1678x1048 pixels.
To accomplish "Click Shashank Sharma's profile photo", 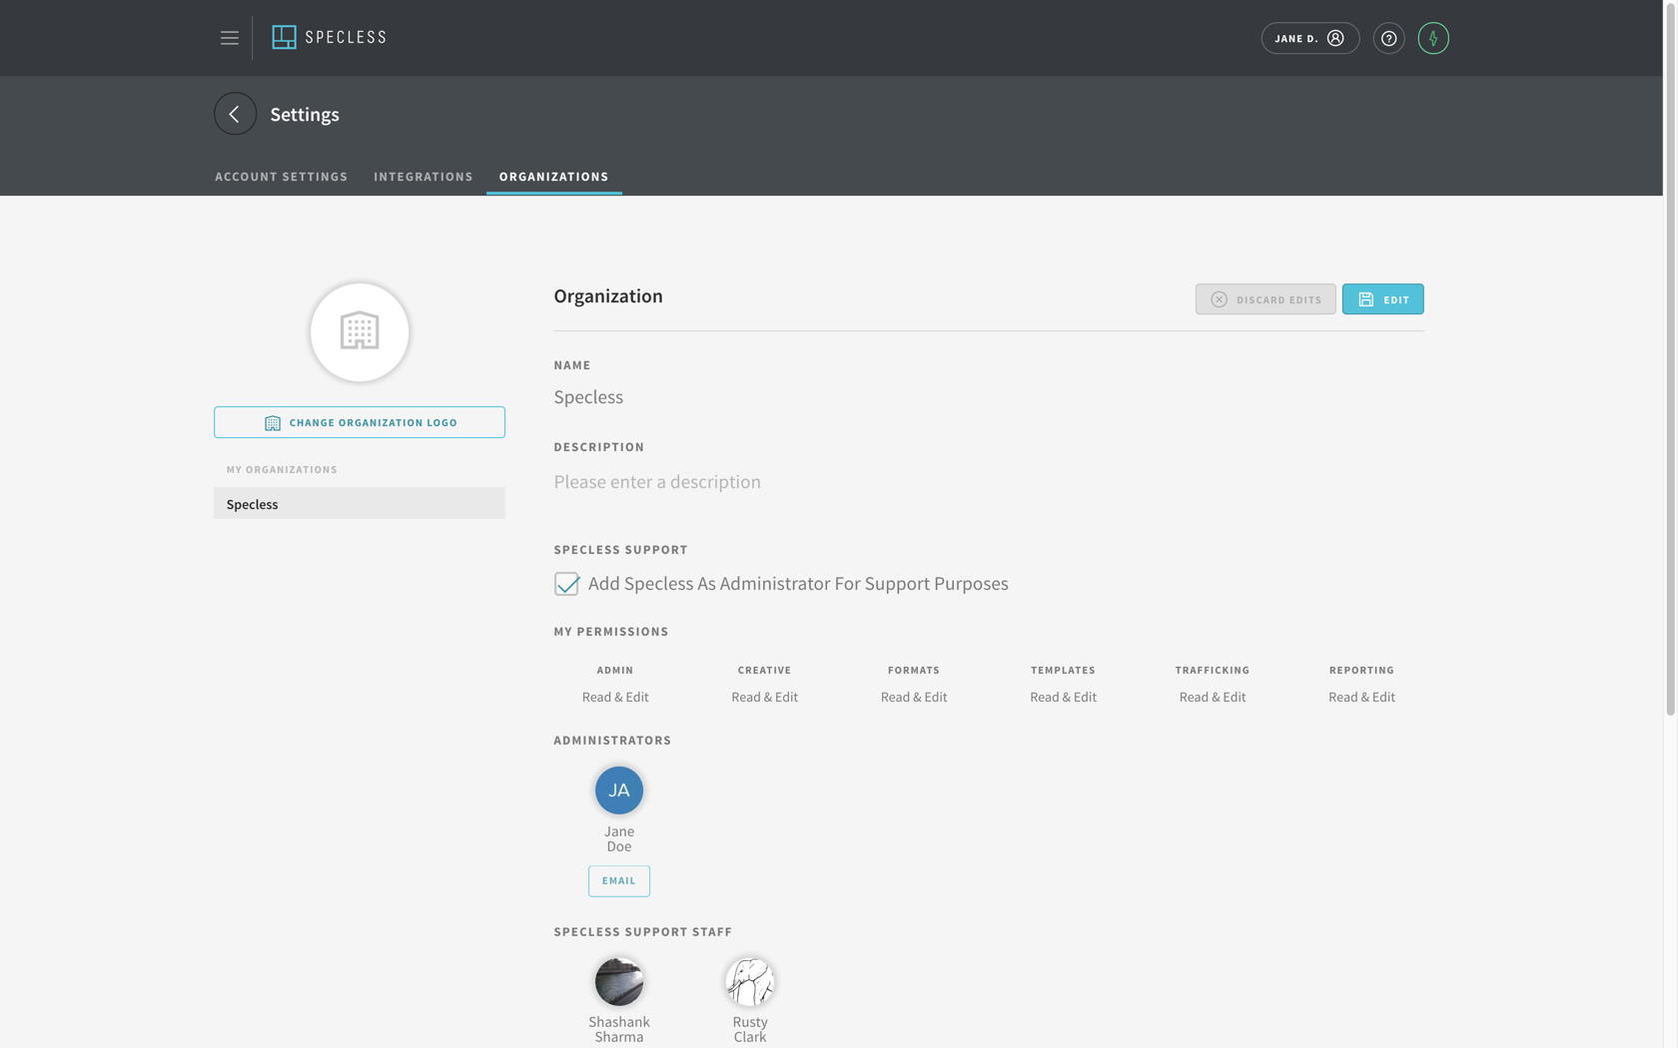I will click(x=619, y=981).
